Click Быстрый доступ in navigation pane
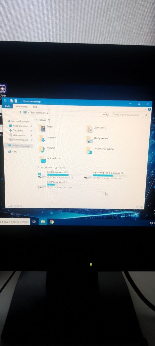This screenshot has width=155, height=346. tap(18, 121)
